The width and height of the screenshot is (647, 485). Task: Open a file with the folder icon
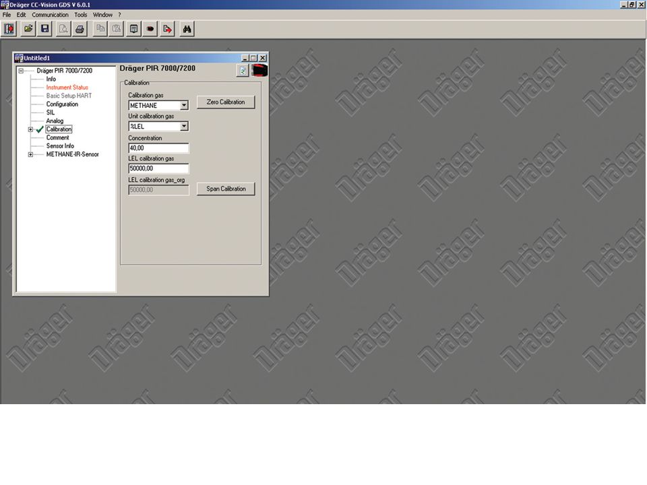click(28, 29)
